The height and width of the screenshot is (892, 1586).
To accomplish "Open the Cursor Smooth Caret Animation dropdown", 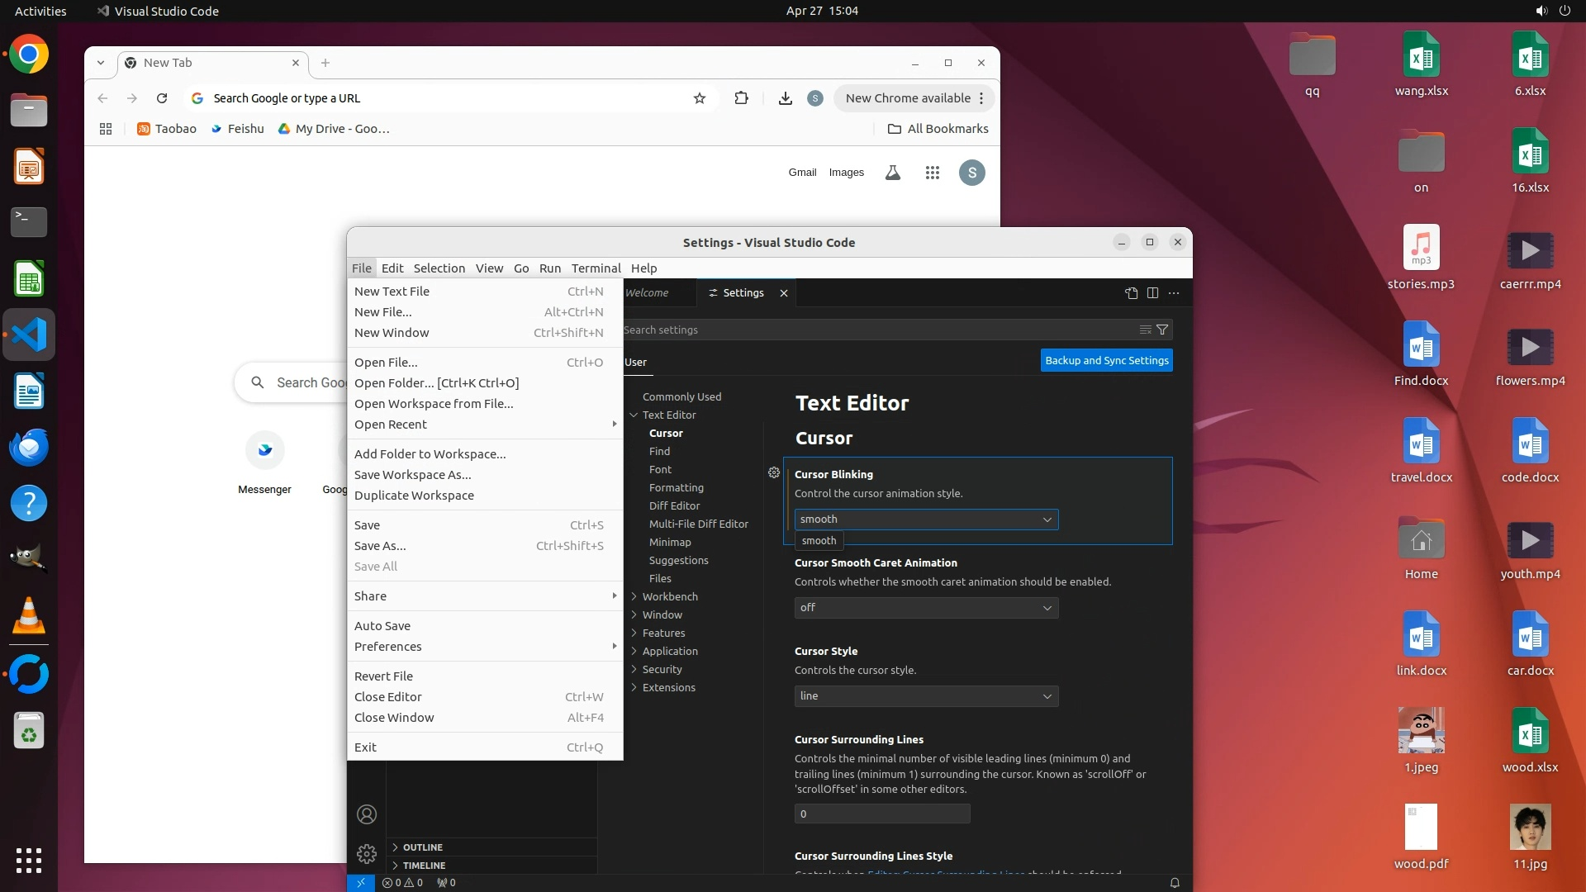I will 925,608.
